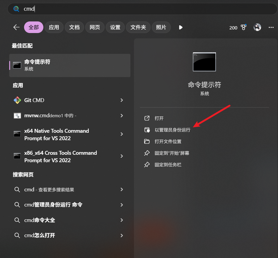Go back with the left arrow
This screenshot has width=278, height=258.
(x=17, y=27)
